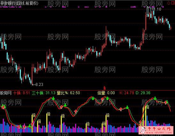
Task: Click the red square icon at top-right corner
Action: [173, 3]
